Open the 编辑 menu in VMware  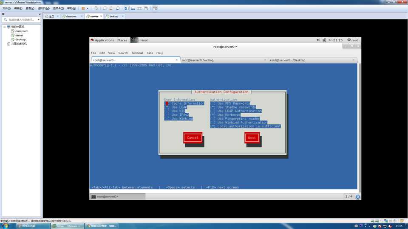click(x=18, y=8)
